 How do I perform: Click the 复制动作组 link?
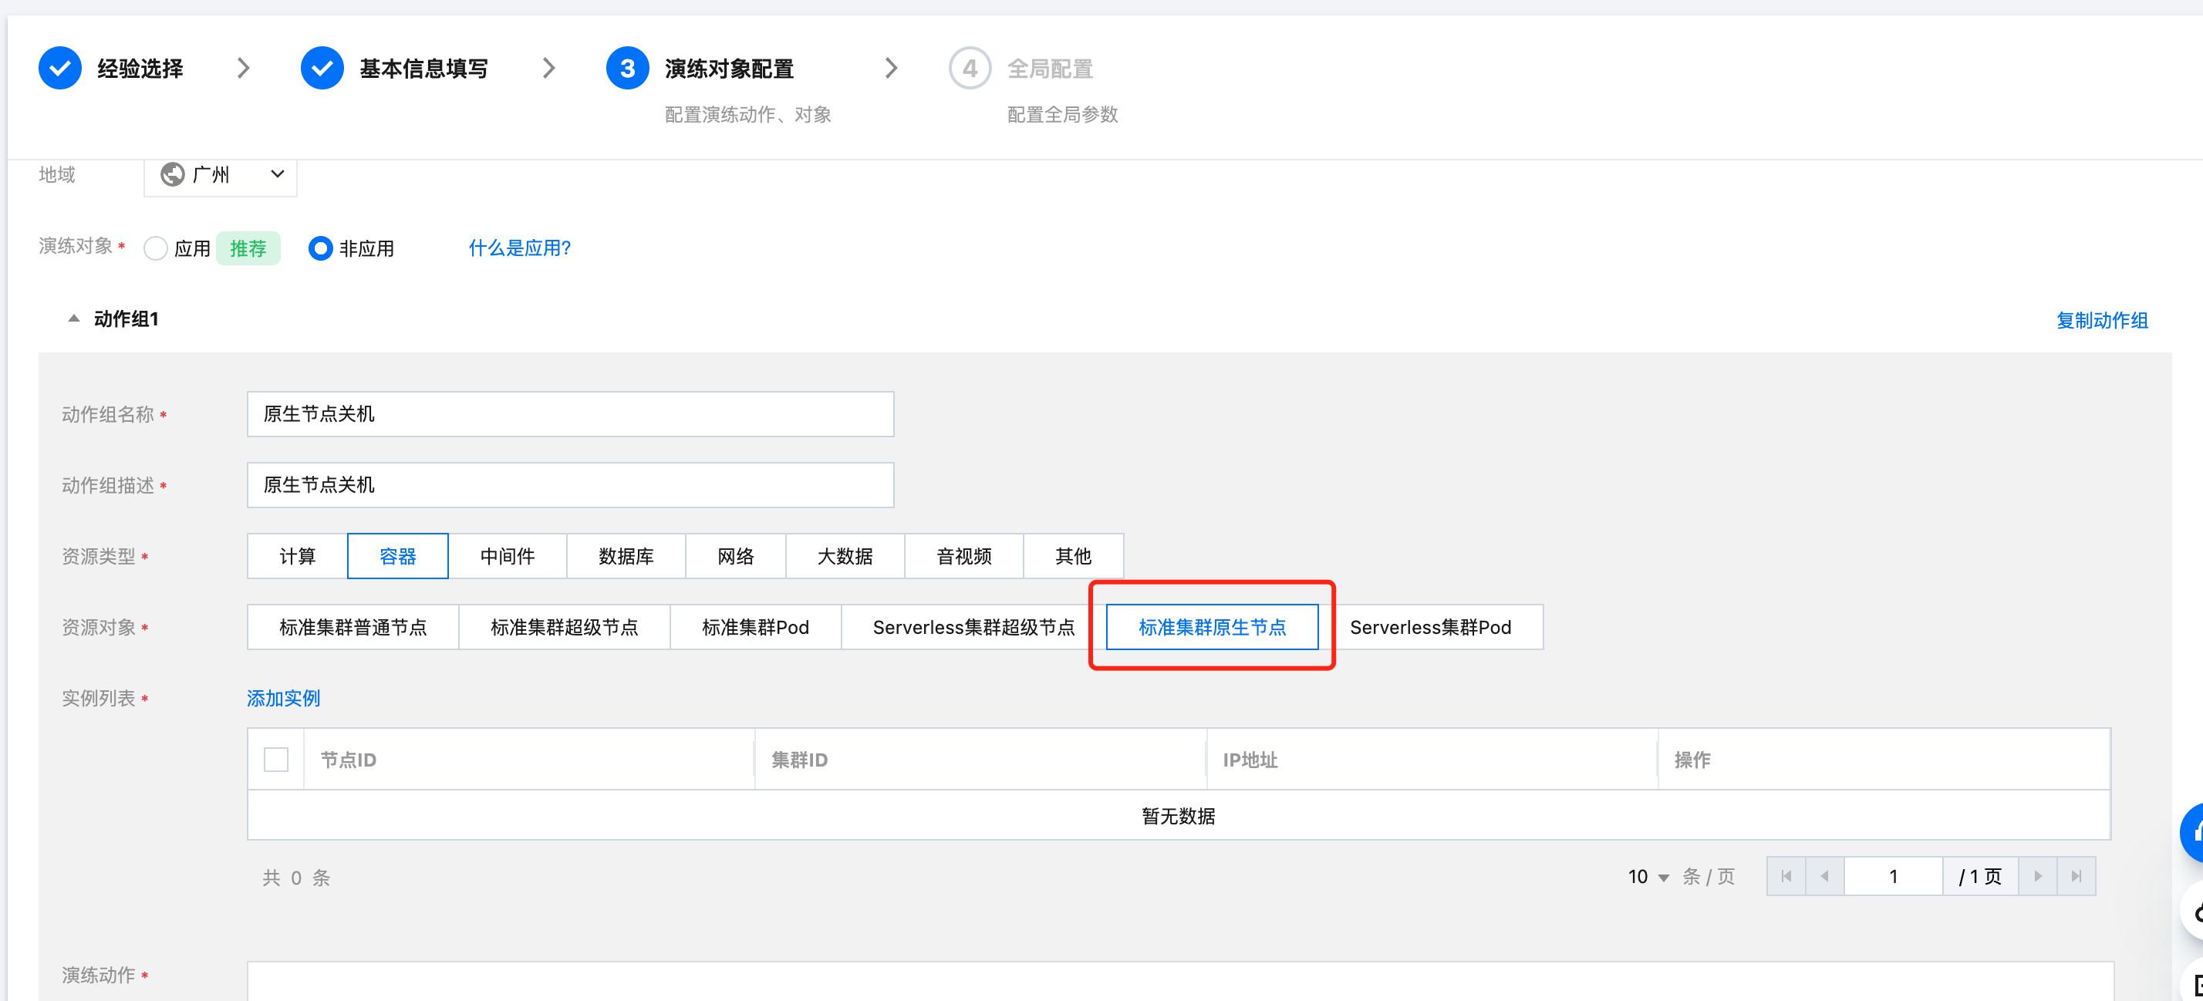pos(2101,321)
